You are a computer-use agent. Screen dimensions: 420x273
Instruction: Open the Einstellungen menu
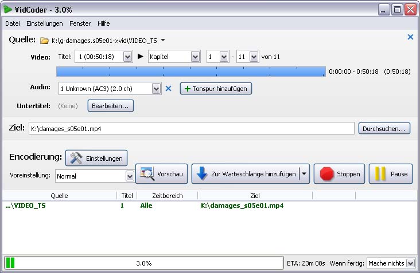point(44,23)
